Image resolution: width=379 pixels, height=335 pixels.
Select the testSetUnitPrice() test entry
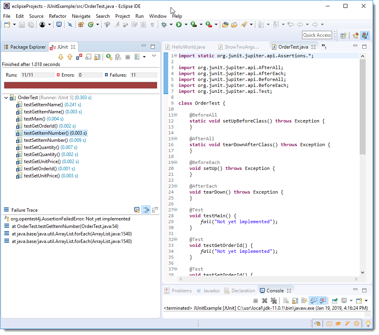[47, 176]
